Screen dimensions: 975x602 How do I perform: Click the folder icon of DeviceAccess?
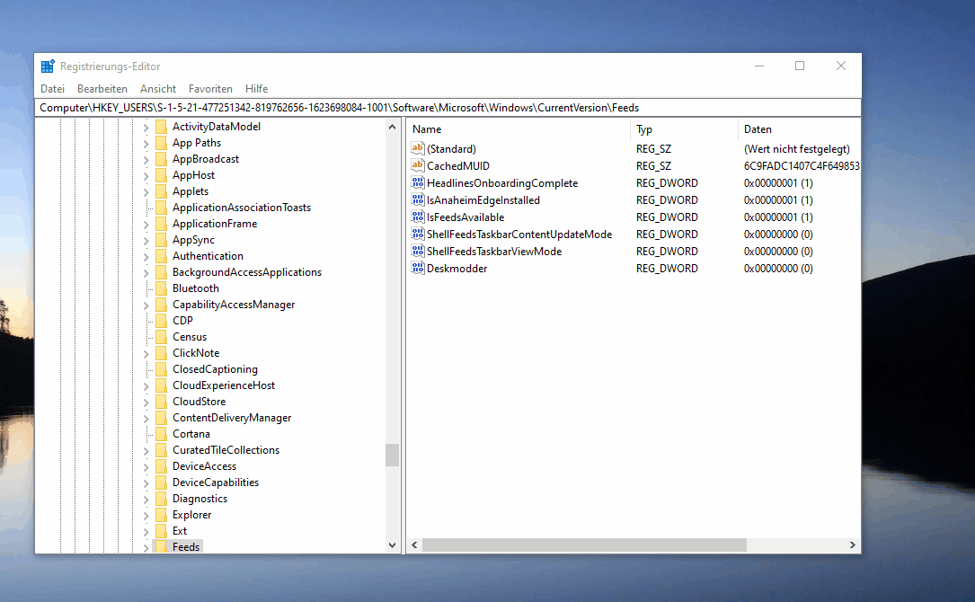tap(161, 466)
